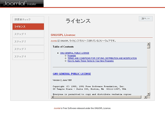Click the 59 Temple Place address line

pos(89,89)
